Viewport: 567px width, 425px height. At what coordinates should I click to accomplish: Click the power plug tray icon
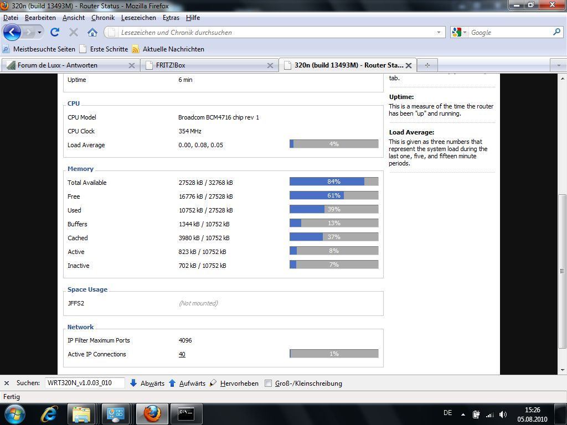476,414
